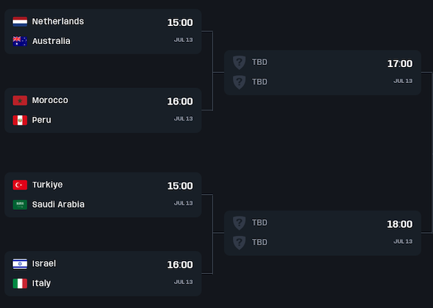This screenshot has width=433, height=308.
Task: Open the 17:00 TBD semifinal match card
Action: [x=323, y=73]
